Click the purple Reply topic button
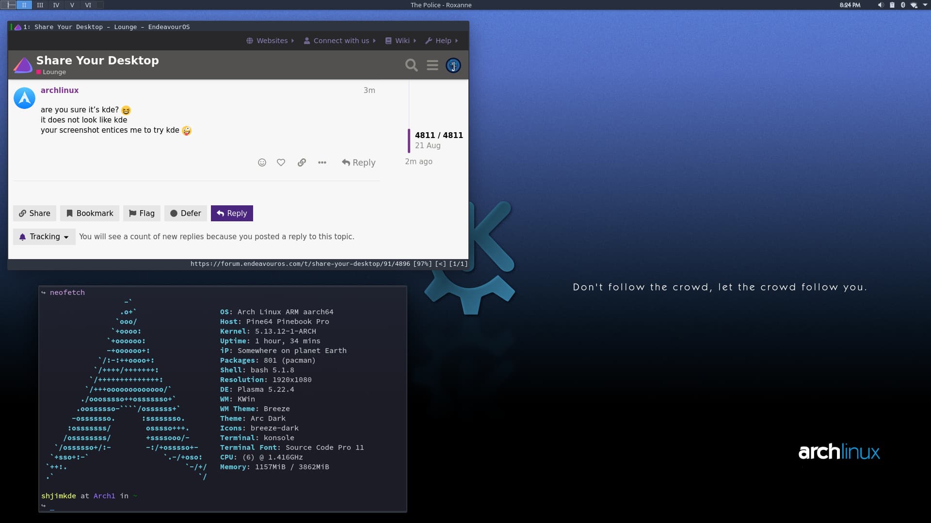The height and width of the screenshot is (523, 931). click(232, 213)
